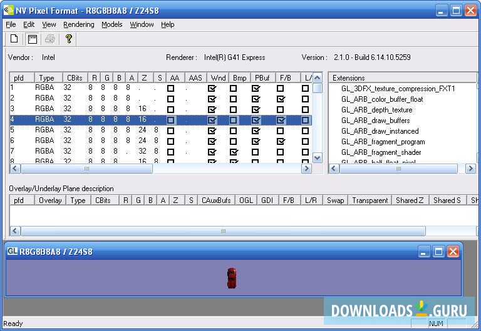Viewport: 481px width, 331px height.
Task: Click the AAS column header
Action: (195, 77)
